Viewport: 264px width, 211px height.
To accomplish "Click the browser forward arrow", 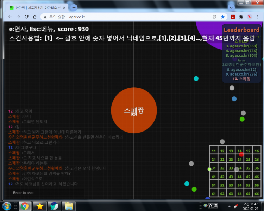I will [18, 17].
